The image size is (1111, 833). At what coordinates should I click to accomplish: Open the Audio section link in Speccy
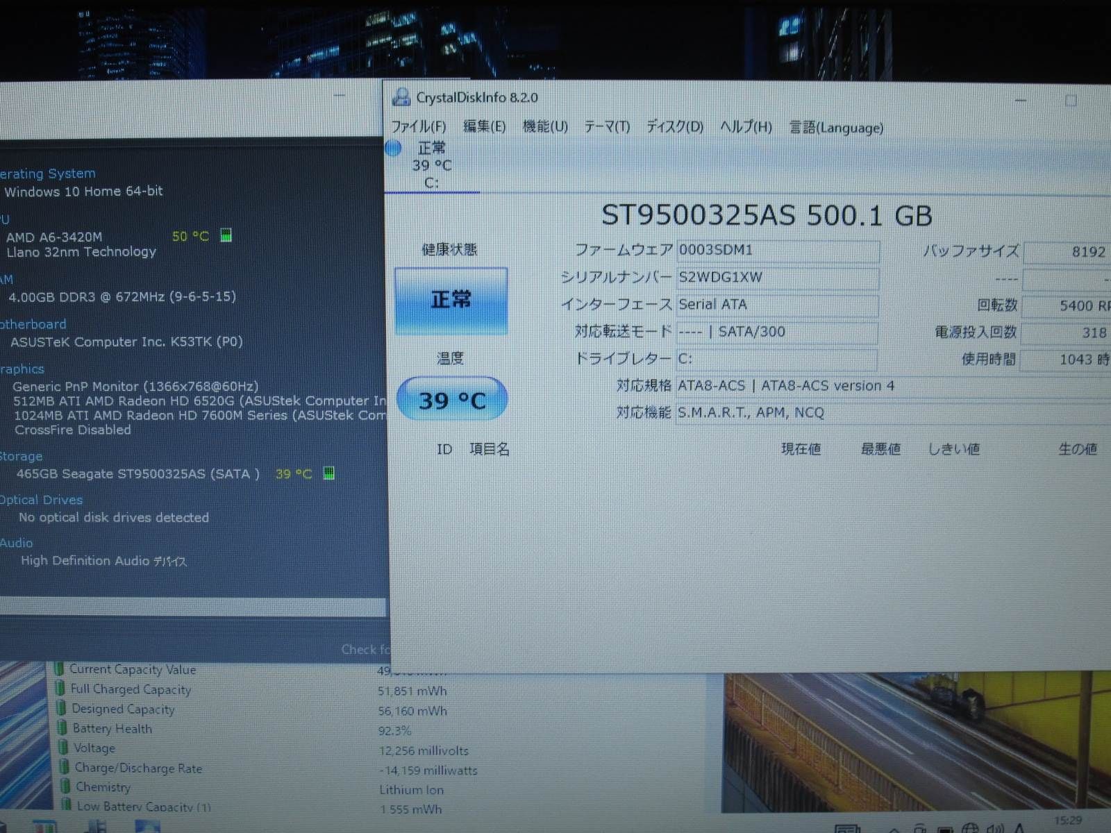point(16,543)
